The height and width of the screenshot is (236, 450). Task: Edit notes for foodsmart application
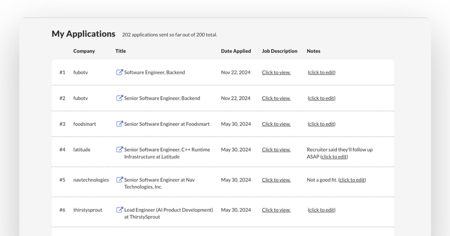[x=322, y=124]
